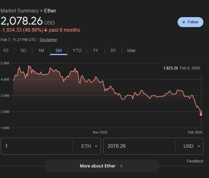Open the Disclaimer link
209x178 pixels.
tap(48, 40)
